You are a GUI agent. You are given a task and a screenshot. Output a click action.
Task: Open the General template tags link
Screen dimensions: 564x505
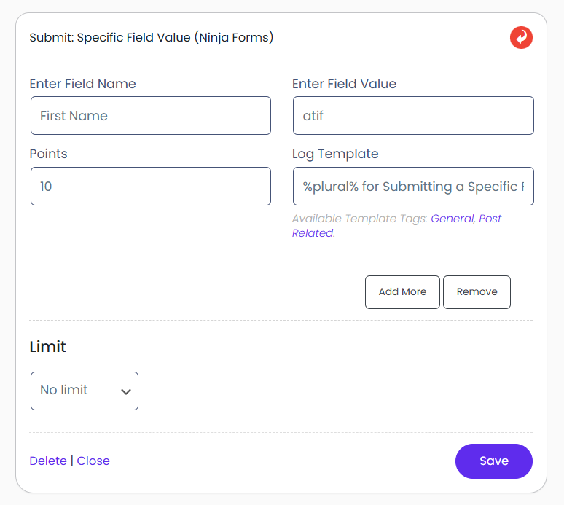[x=452, y=219]
